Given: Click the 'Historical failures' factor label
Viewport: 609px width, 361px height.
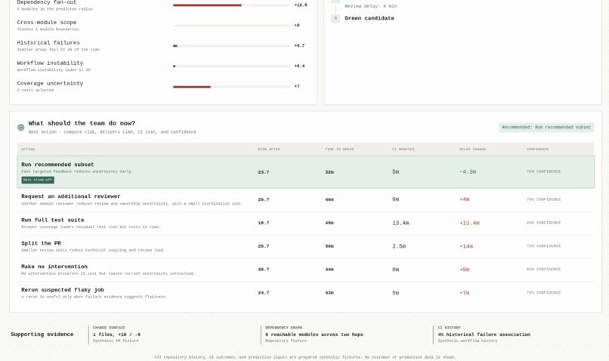Looking at the screenshot, I should point(48,43).
